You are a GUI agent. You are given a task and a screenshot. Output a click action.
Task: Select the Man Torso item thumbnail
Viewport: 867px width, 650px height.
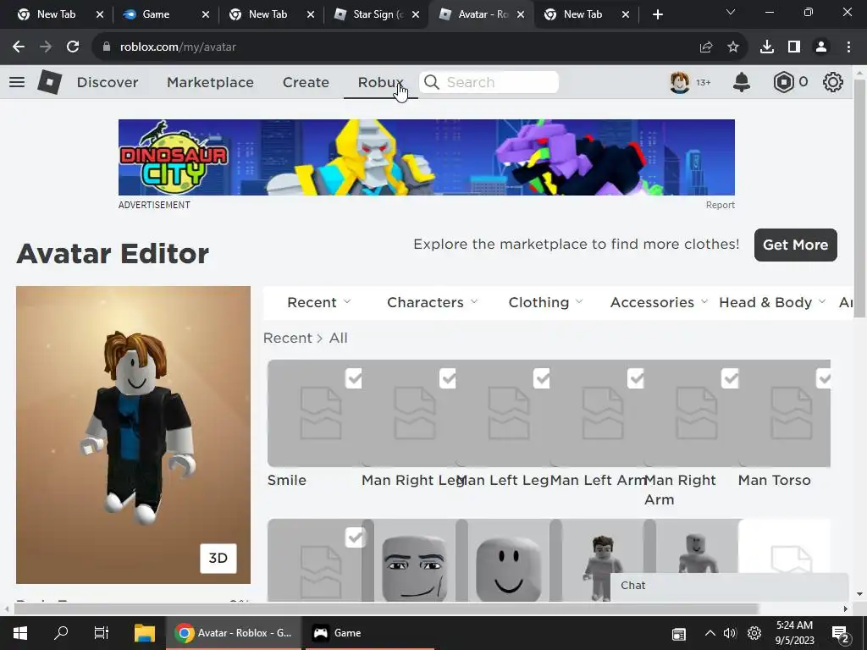[x=785, y=413]
